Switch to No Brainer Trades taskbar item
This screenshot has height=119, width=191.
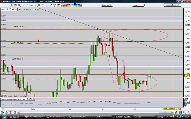tap(57, 117)
